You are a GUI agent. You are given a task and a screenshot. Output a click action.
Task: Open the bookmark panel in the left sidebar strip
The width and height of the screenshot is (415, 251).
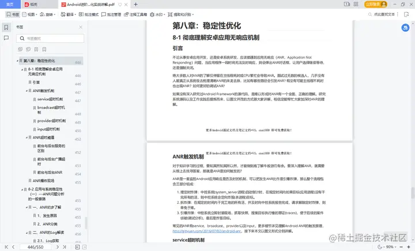[x=6, y=27]
